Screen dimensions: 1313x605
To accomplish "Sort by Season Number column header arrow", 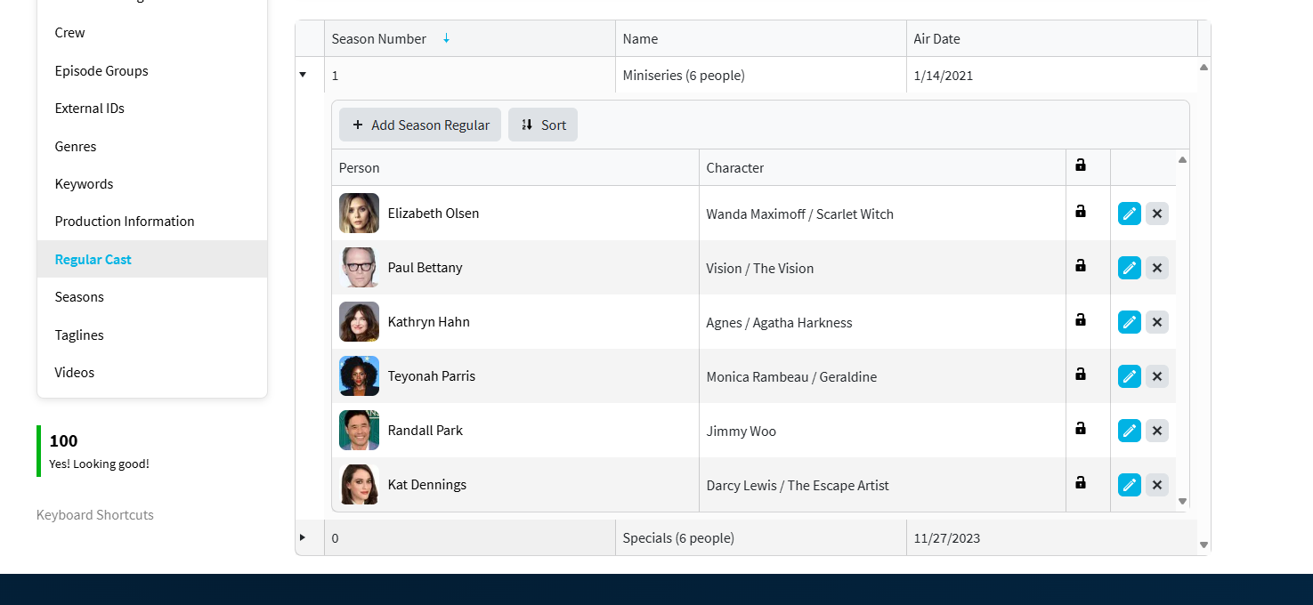I will (x=447, y=38).
